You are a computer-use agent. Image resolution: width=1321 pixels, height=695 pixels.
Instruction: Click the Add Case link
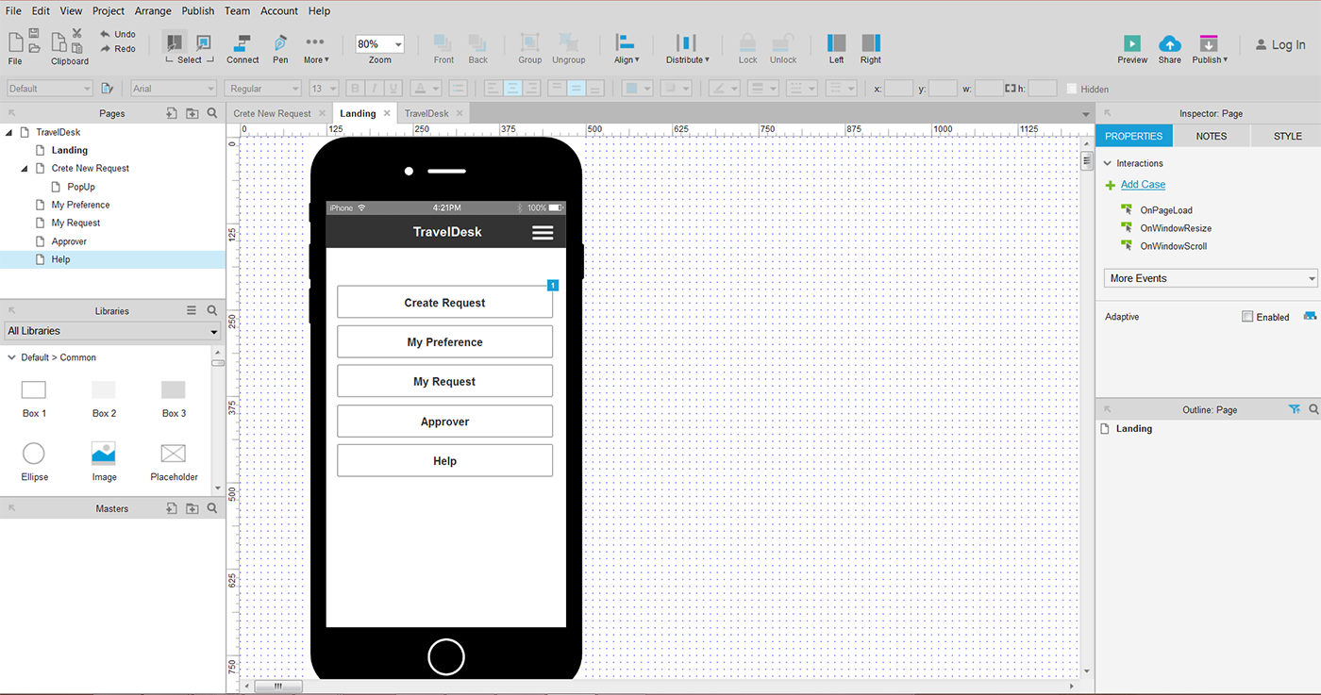point(1143,185)
